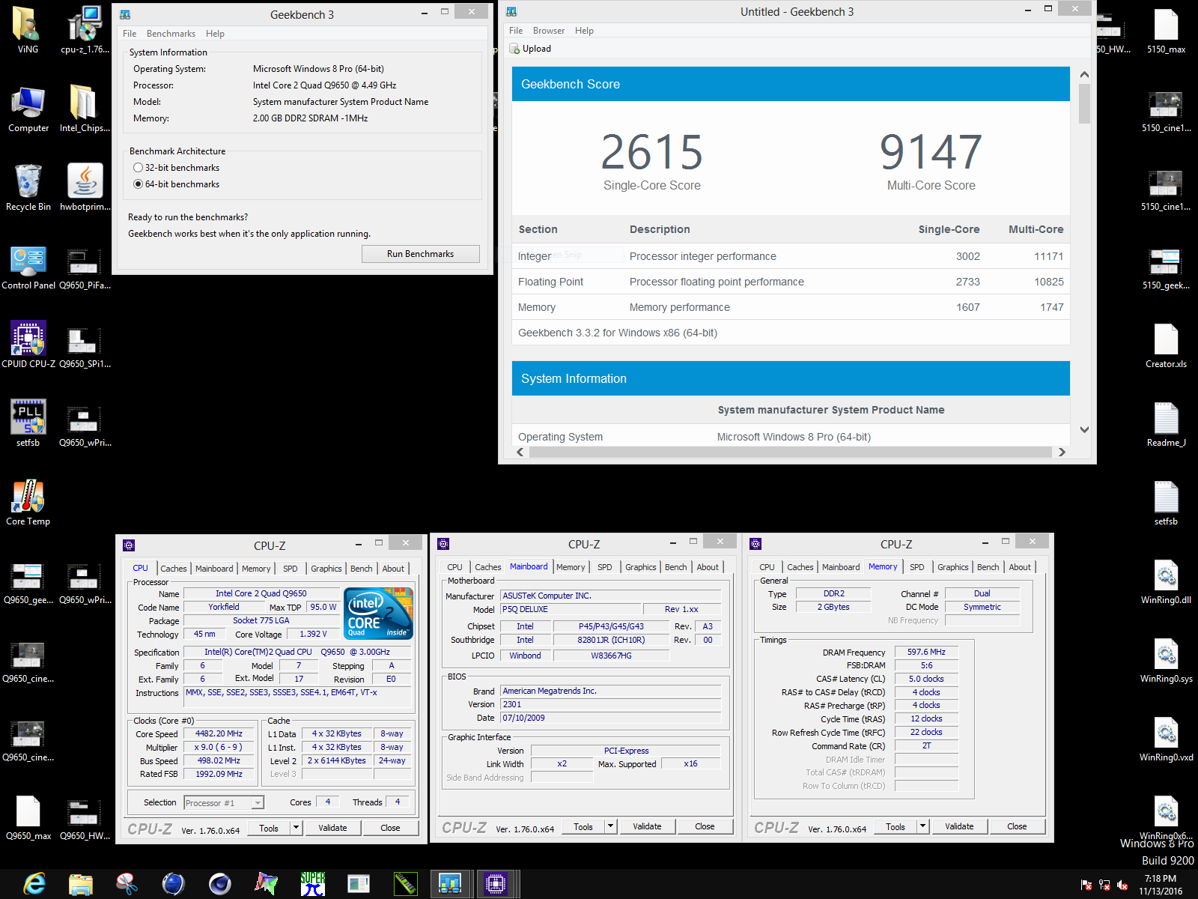1198x899 pixels.
Task: Open Browser menu in Untitled Geekbench window
Action: (549, 31)
